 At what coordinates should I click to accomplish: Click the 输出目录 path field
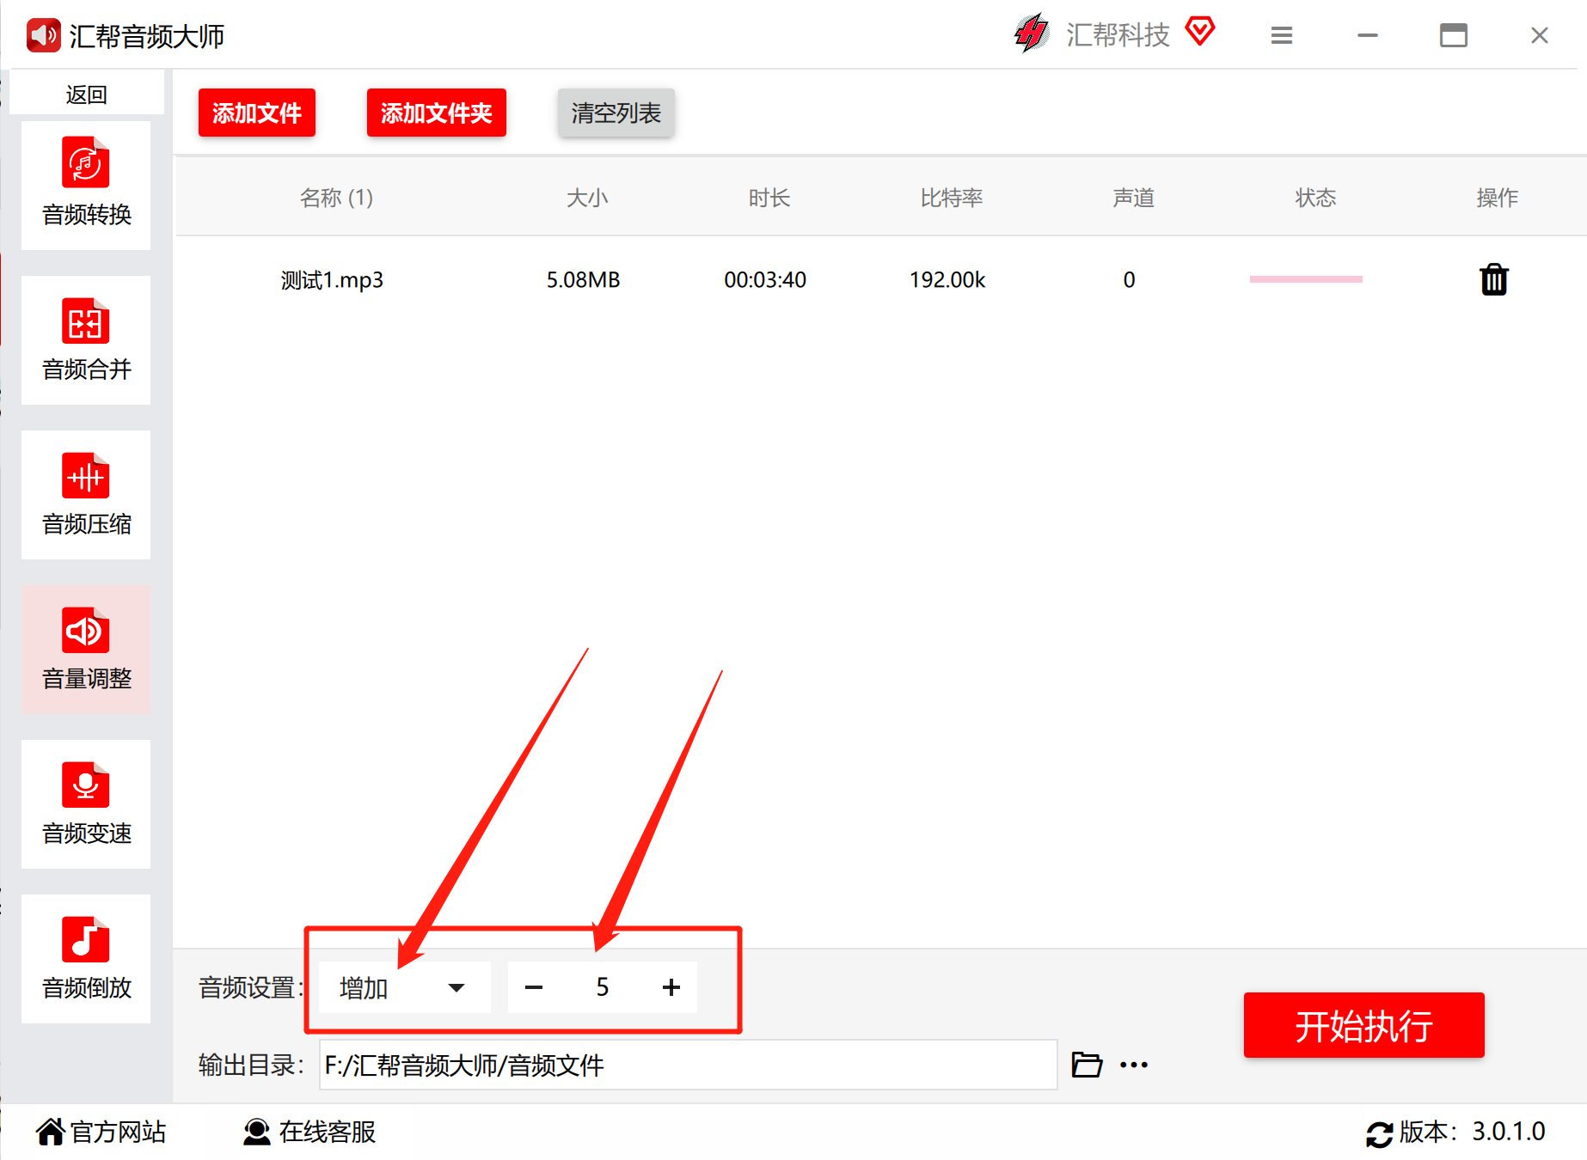pos(688,1065)
